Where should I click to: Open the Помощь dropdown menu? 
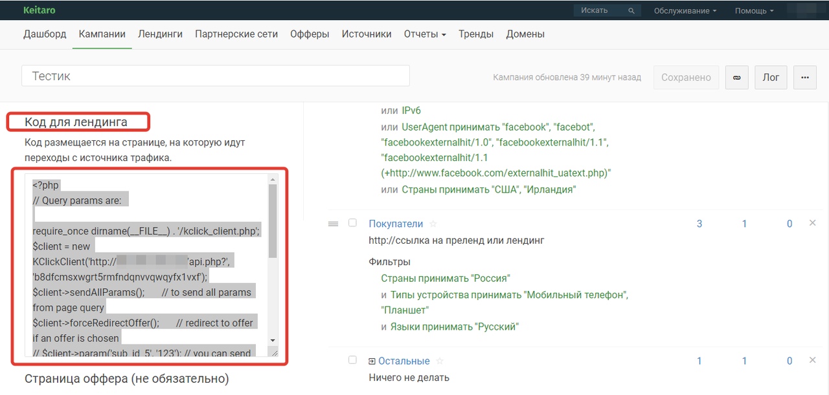pos(755,11)
